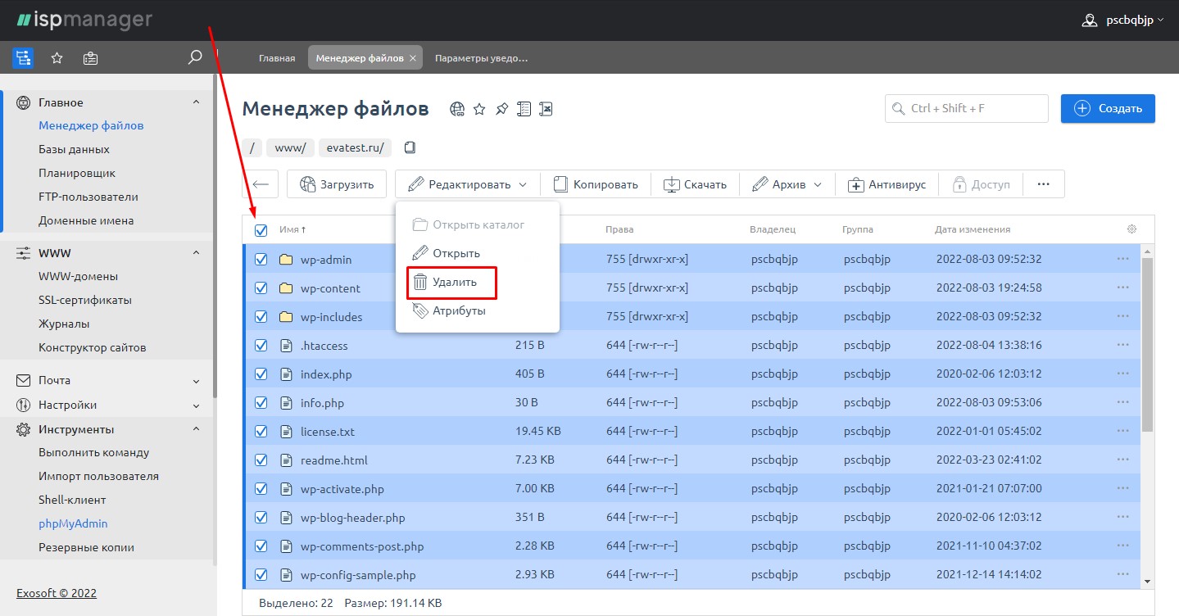Collapse the WWW sidebar section
Image resolution: width=1179 pixels, height=616 pixels.
click(196, 253)
